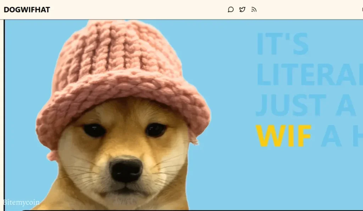363x211 pixels.
Task: Click the yellow WIF headline word
Action: tap(283, 136)
